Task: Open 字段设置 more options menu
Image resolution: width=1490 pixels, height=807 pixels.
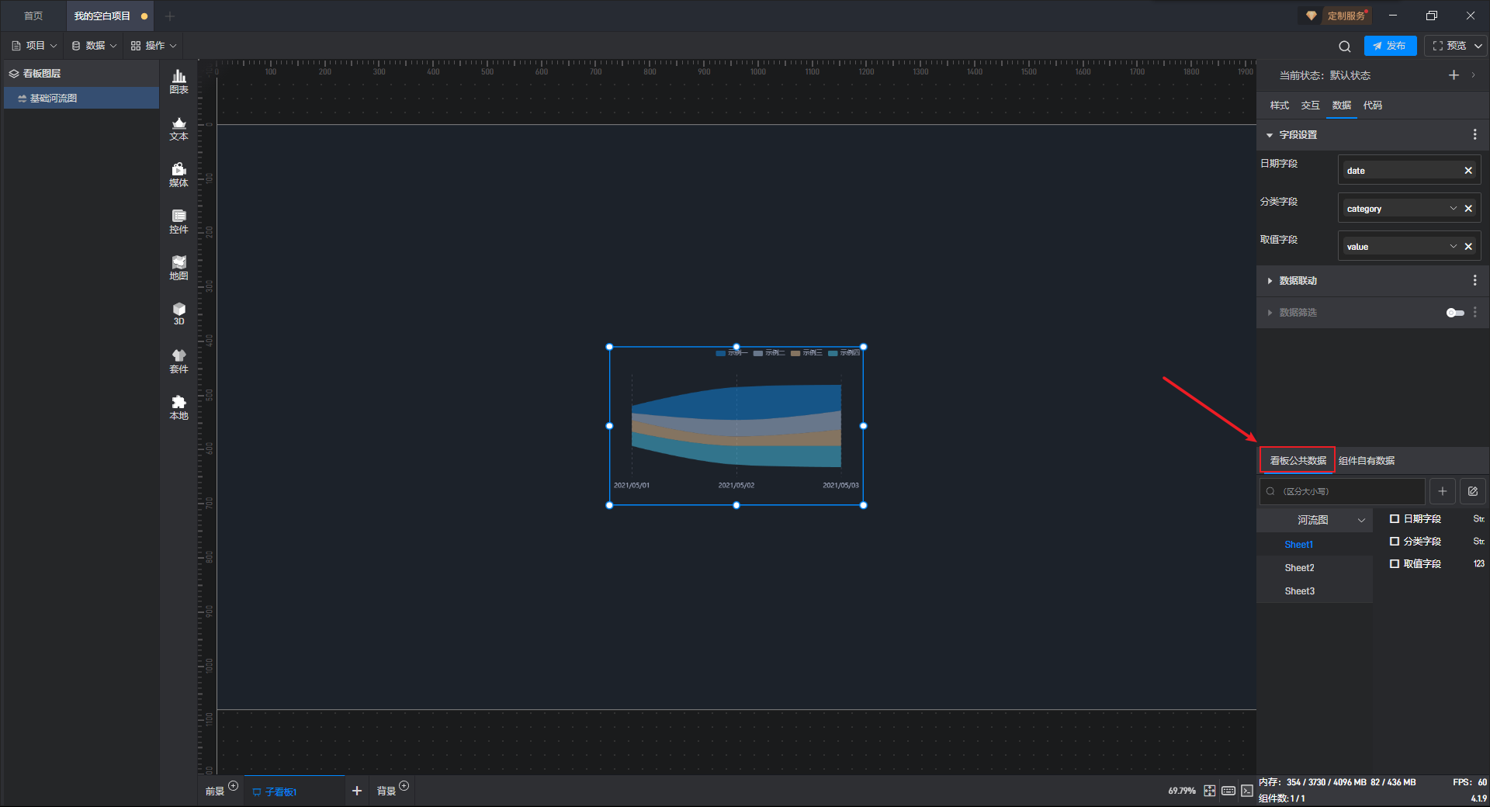Action: coord(1474,135)
